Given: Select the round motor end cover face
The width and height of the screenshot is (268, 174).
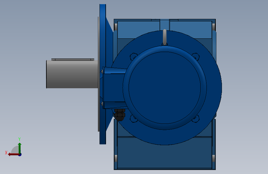Looking at the screenshot, I should (x=164, y=87).
